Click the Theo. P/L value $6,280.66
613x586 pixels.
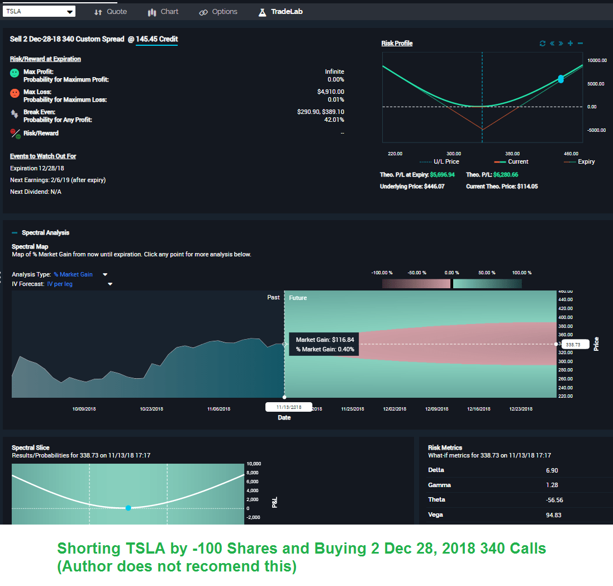[x=506, y=175]
